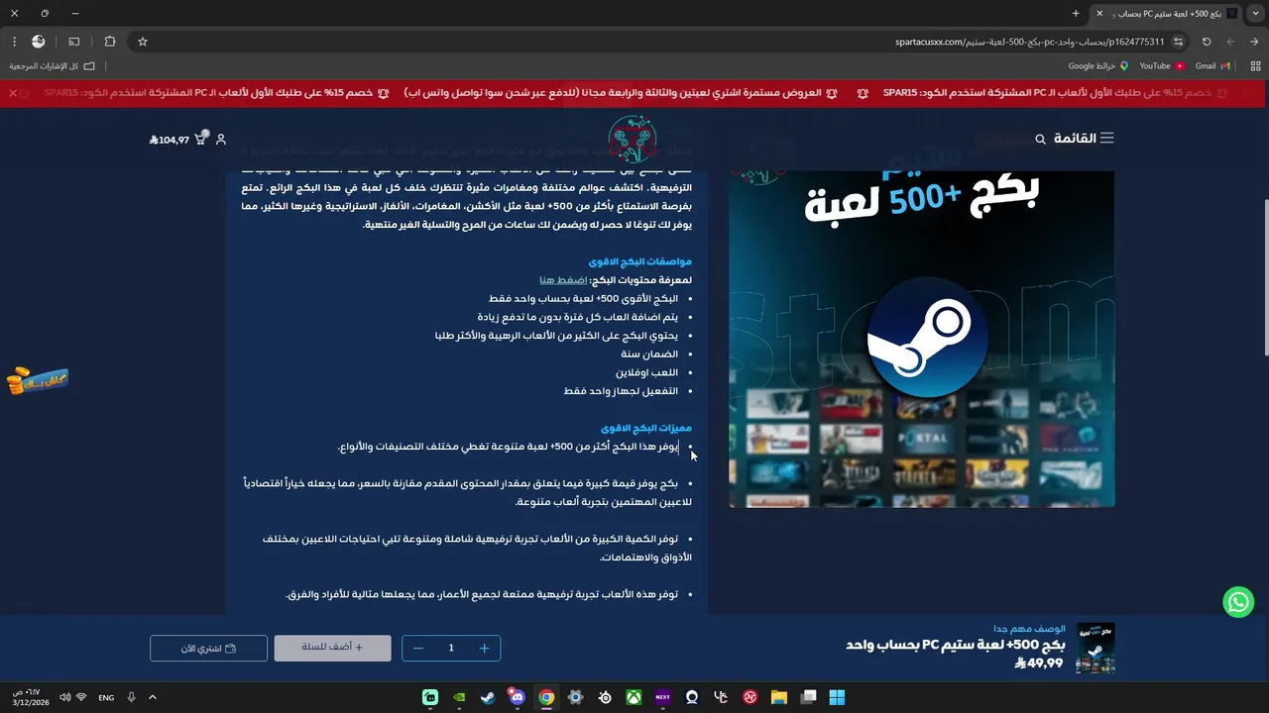Change ENG keyboard language

[106, 697]
